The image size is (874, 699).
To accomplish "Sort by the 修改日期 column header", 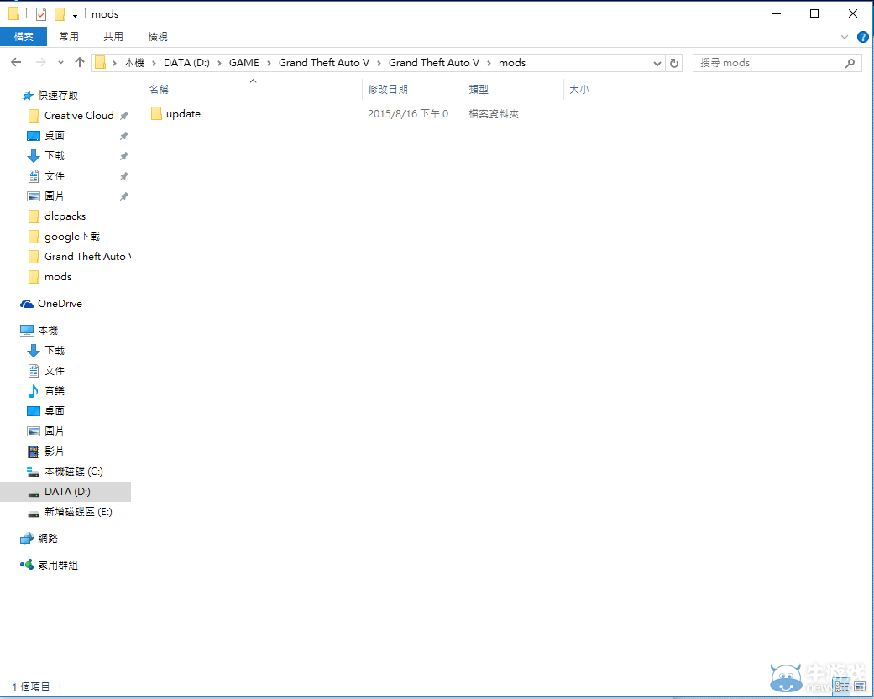I will (388, 89).
